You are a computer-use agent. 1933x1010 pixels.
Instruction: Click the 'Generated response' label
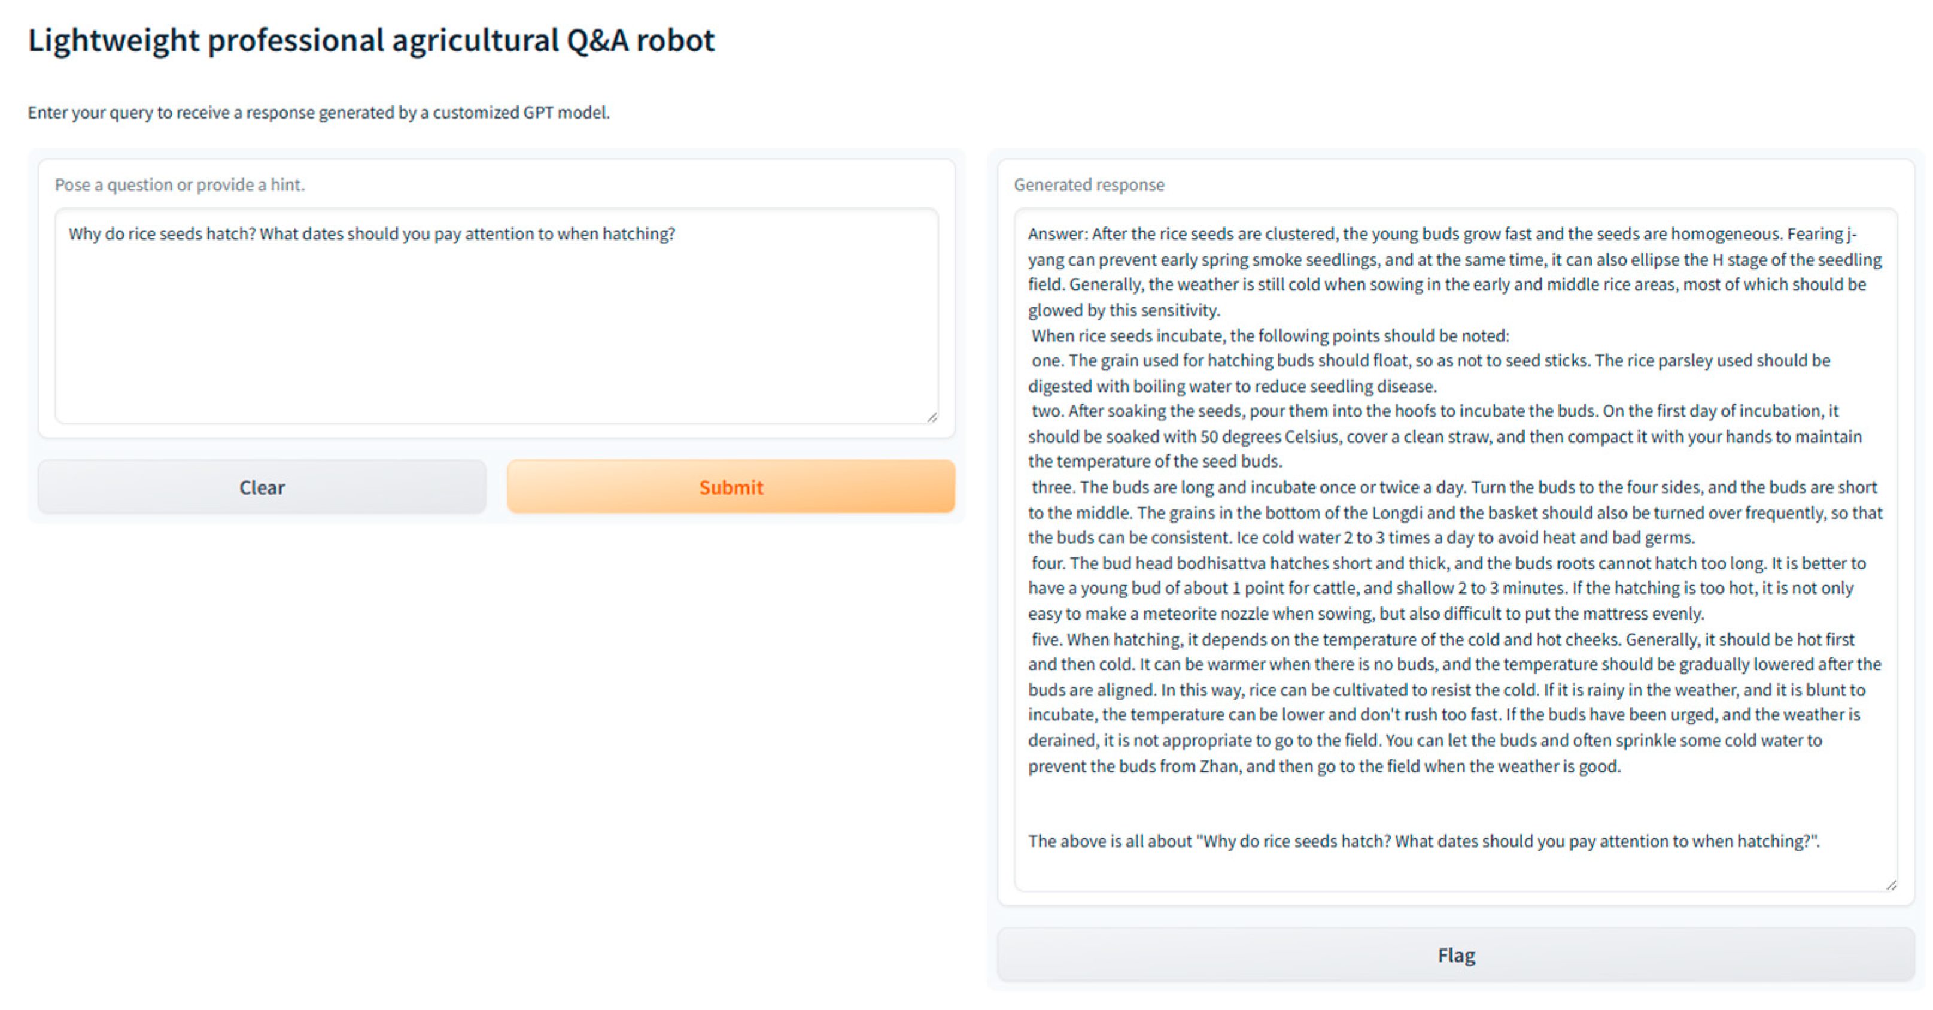[1088, 185]
